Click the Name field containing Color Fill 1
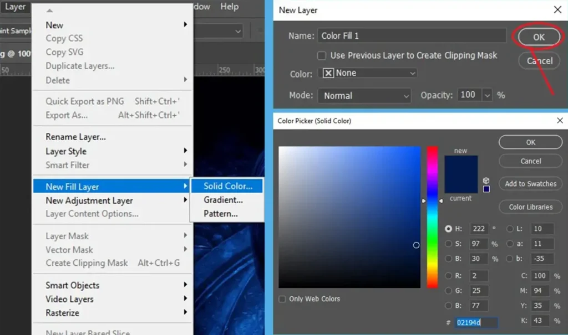This screenshot has height=335, width=568. (x=412, y=36)
